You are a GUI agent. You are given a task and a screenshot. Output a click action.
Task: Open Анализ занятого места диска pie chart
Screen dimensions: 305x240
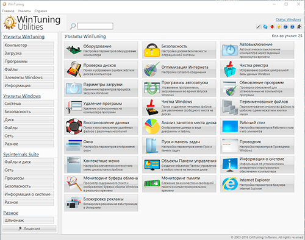coord(179,127)
